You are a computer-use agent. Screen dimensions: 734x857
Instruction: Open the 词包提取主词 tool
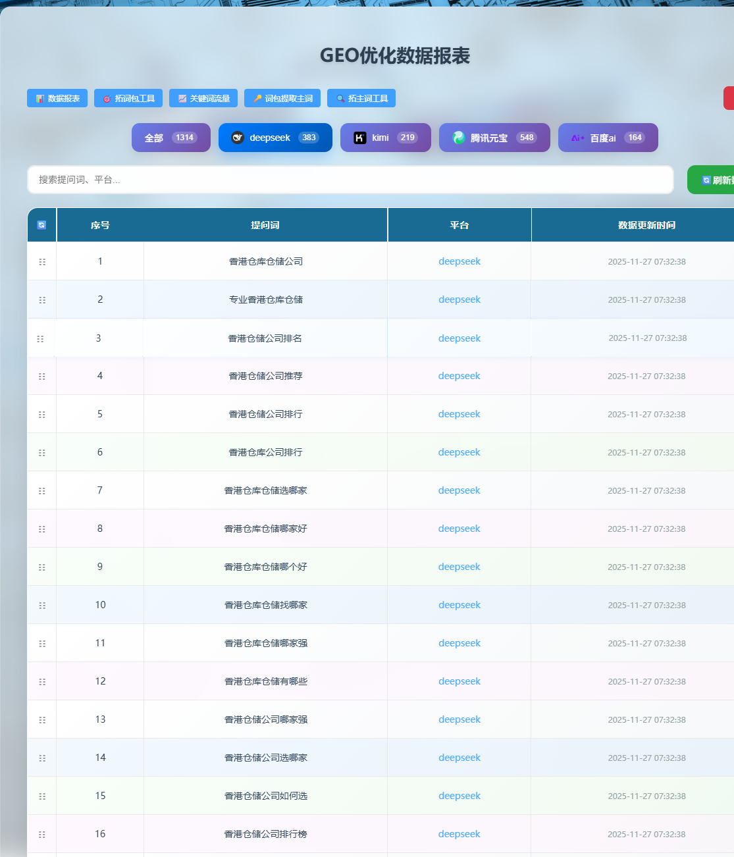point(282,98)
